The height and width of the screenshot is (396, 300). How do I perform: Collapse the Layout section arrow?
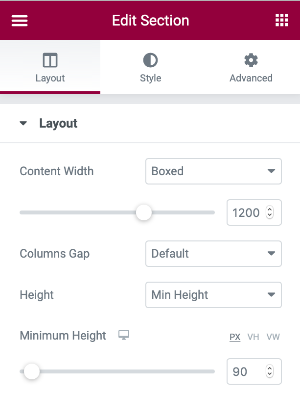(x=23, y=124)
